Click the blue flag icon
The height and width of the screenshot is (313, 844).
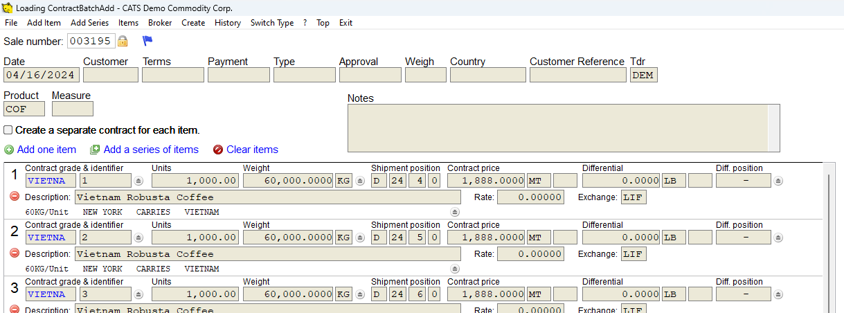[x=147, y=41]
